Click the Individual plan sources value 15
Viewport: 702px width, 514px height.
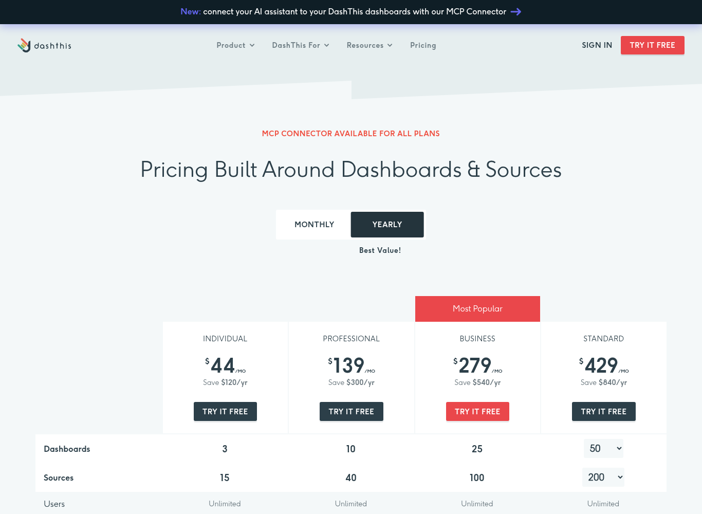[x=225, y=478]
